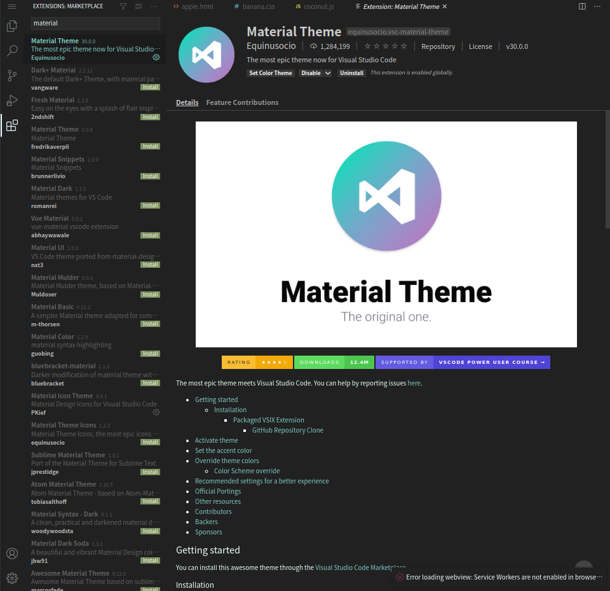Select the Feature Contributions tab

[242, 102]
